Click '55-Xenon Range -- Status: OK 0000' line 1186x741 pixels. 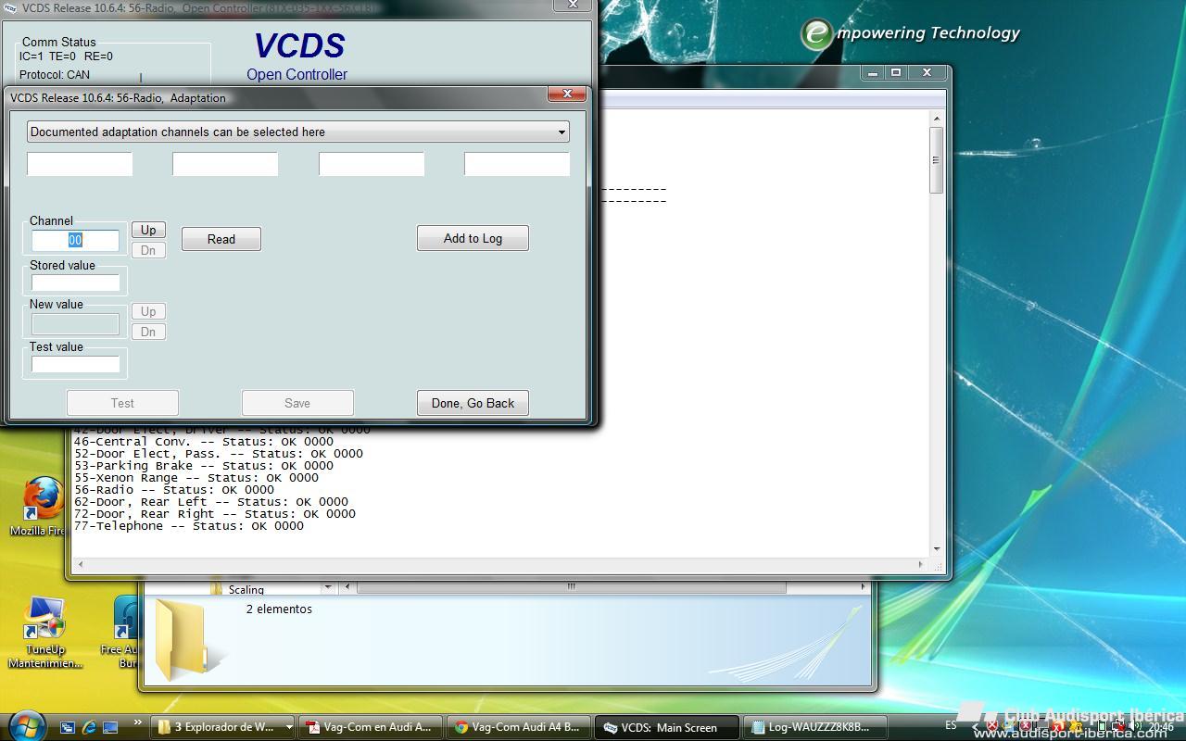coord(196,478)
